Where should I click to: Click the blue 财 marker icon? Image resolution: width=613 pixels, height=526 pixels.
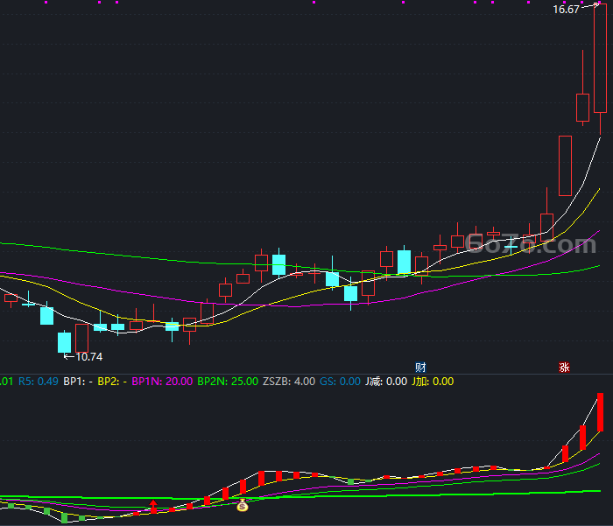[x=420, y=368]
